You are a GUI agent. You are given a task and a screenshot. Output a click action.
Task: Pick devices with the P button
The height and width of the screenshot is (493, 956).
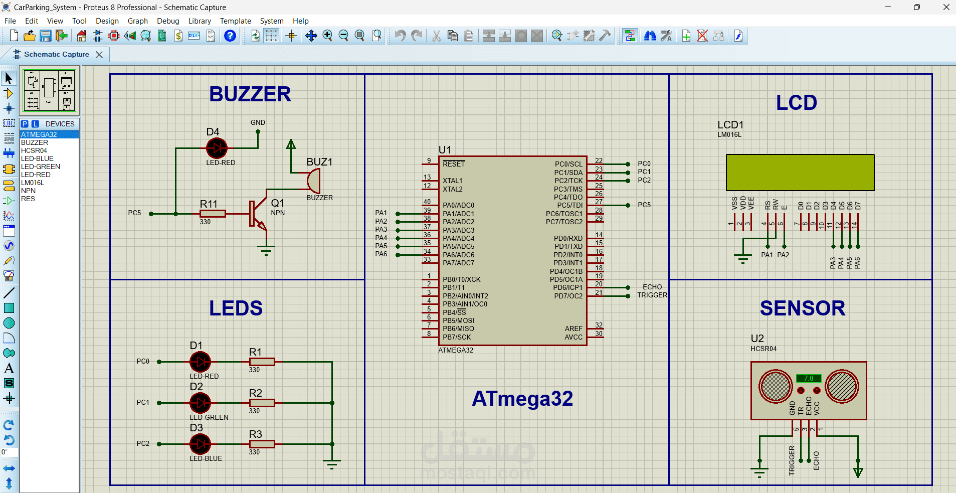tap(25, 124)
